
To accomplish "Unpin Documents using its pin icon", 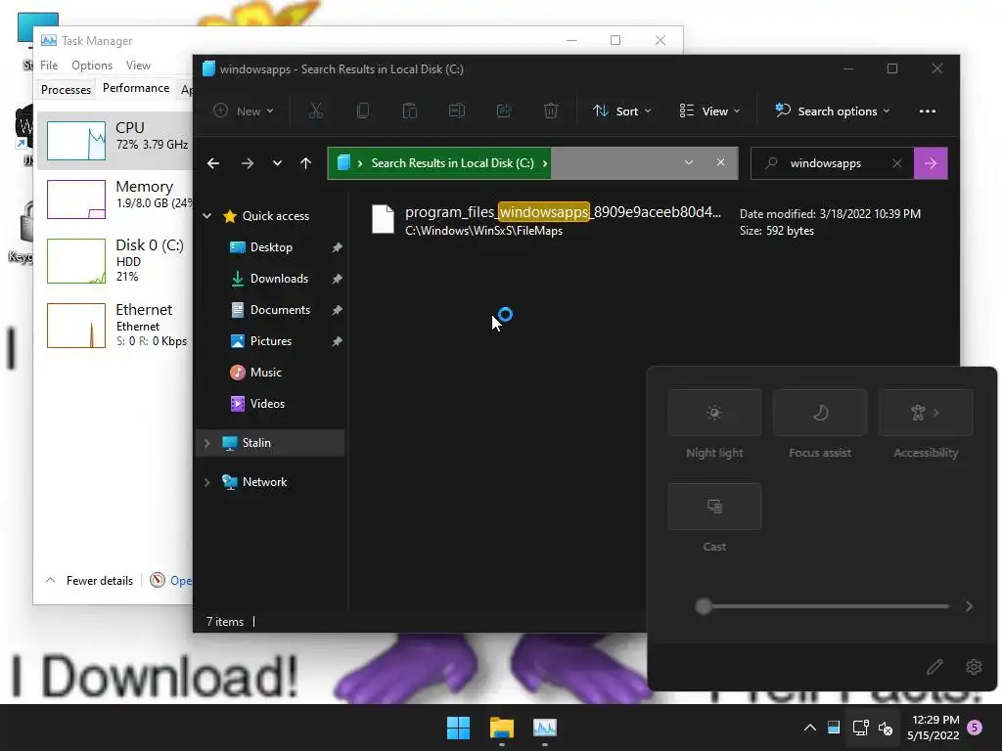I will pyautogui.click(x=337, y=310).
